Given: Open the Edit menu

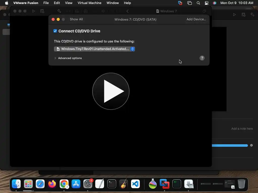Looking at the screenshot, I should point(57,3).
